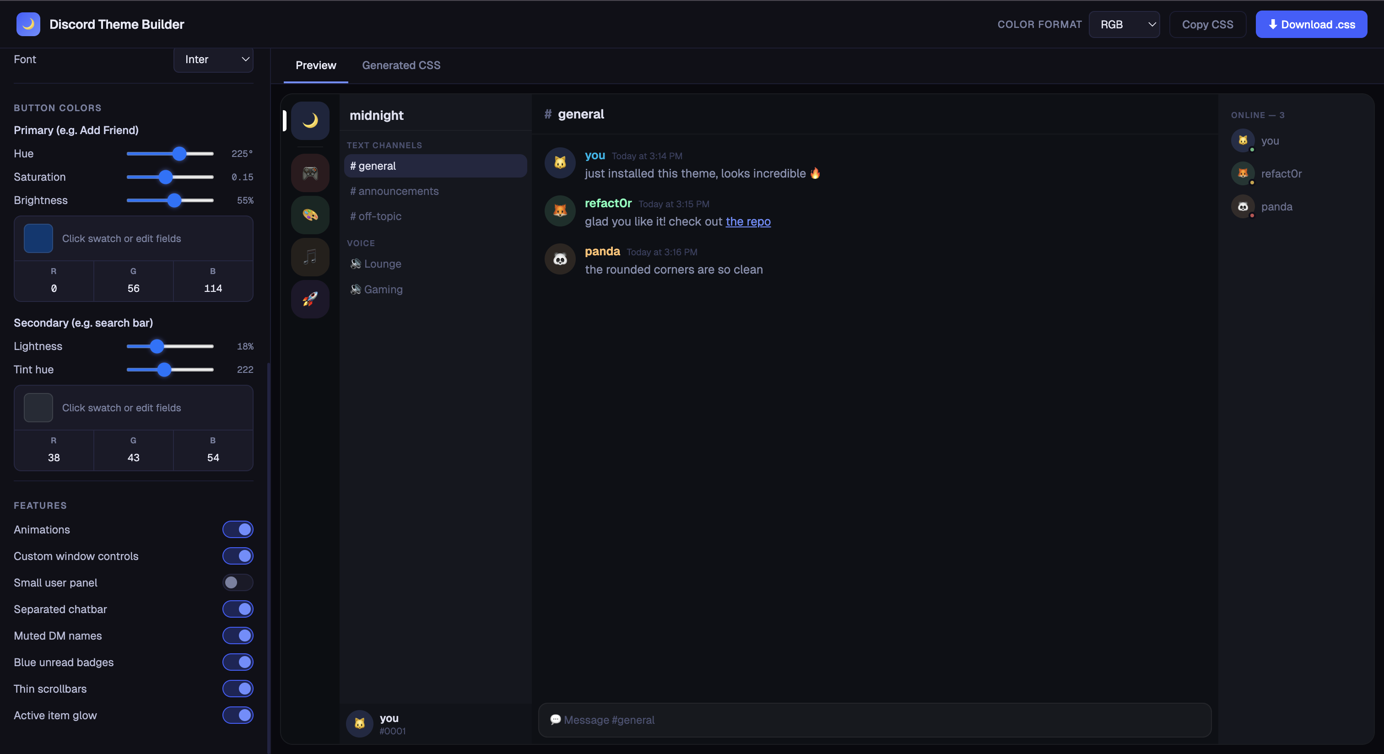Join the Lounge voice channel
This screenshot has height=754, width=1384.
click(x=435, y=264)
